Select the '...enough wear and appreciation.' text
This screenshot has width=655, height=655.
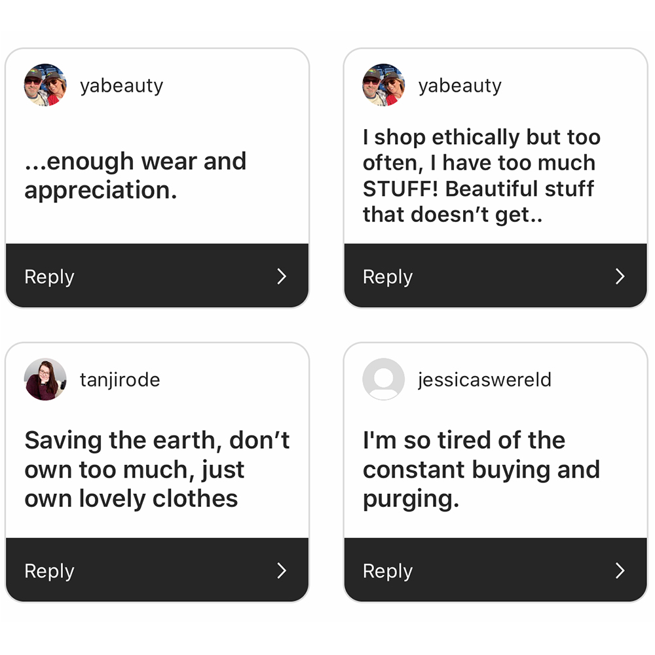[x=136, y=176]
